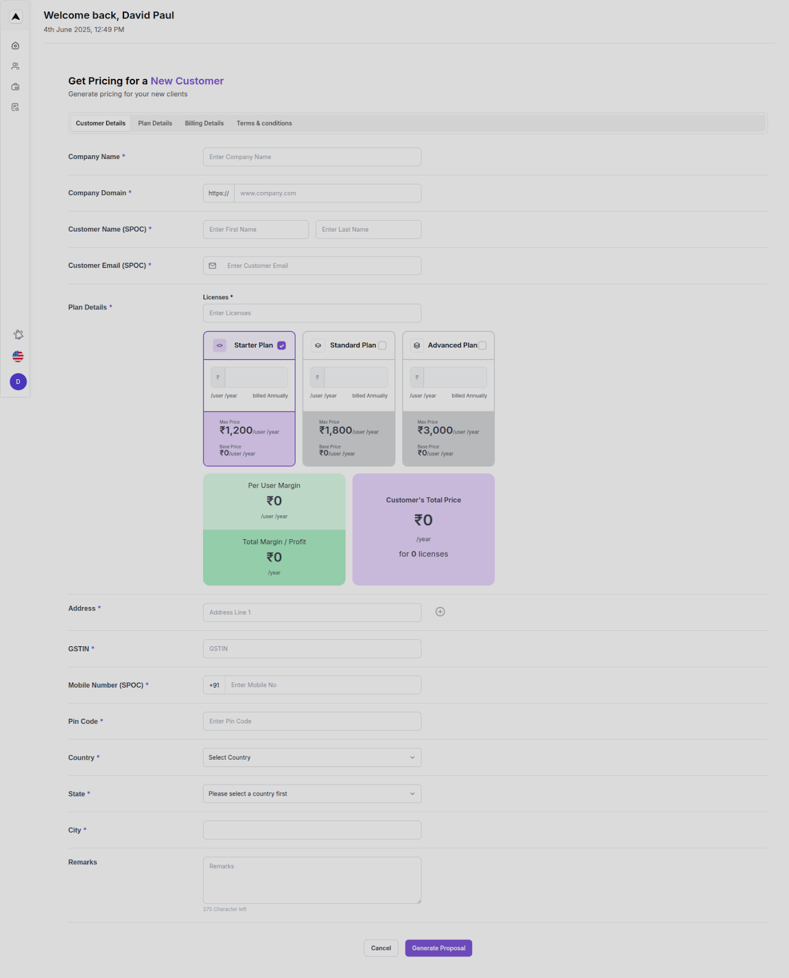Open the document search sidebar icon
This screenshot has width=789, height=978.
pos(16,107)
